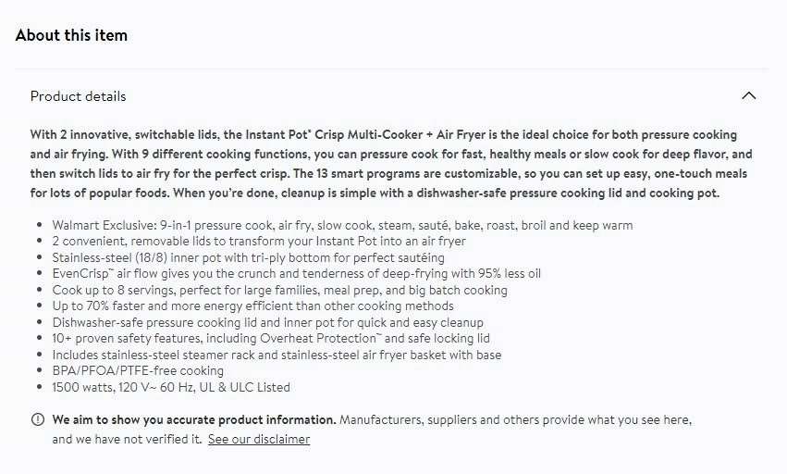
Task: Click the 10+ safety features bullet
Action: pos(271,339)
